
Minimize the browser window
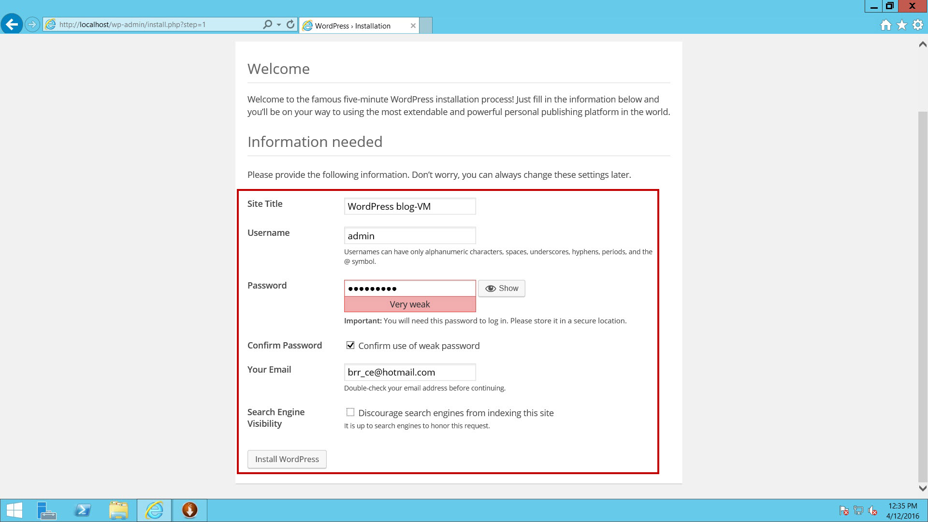coord(874,6)
